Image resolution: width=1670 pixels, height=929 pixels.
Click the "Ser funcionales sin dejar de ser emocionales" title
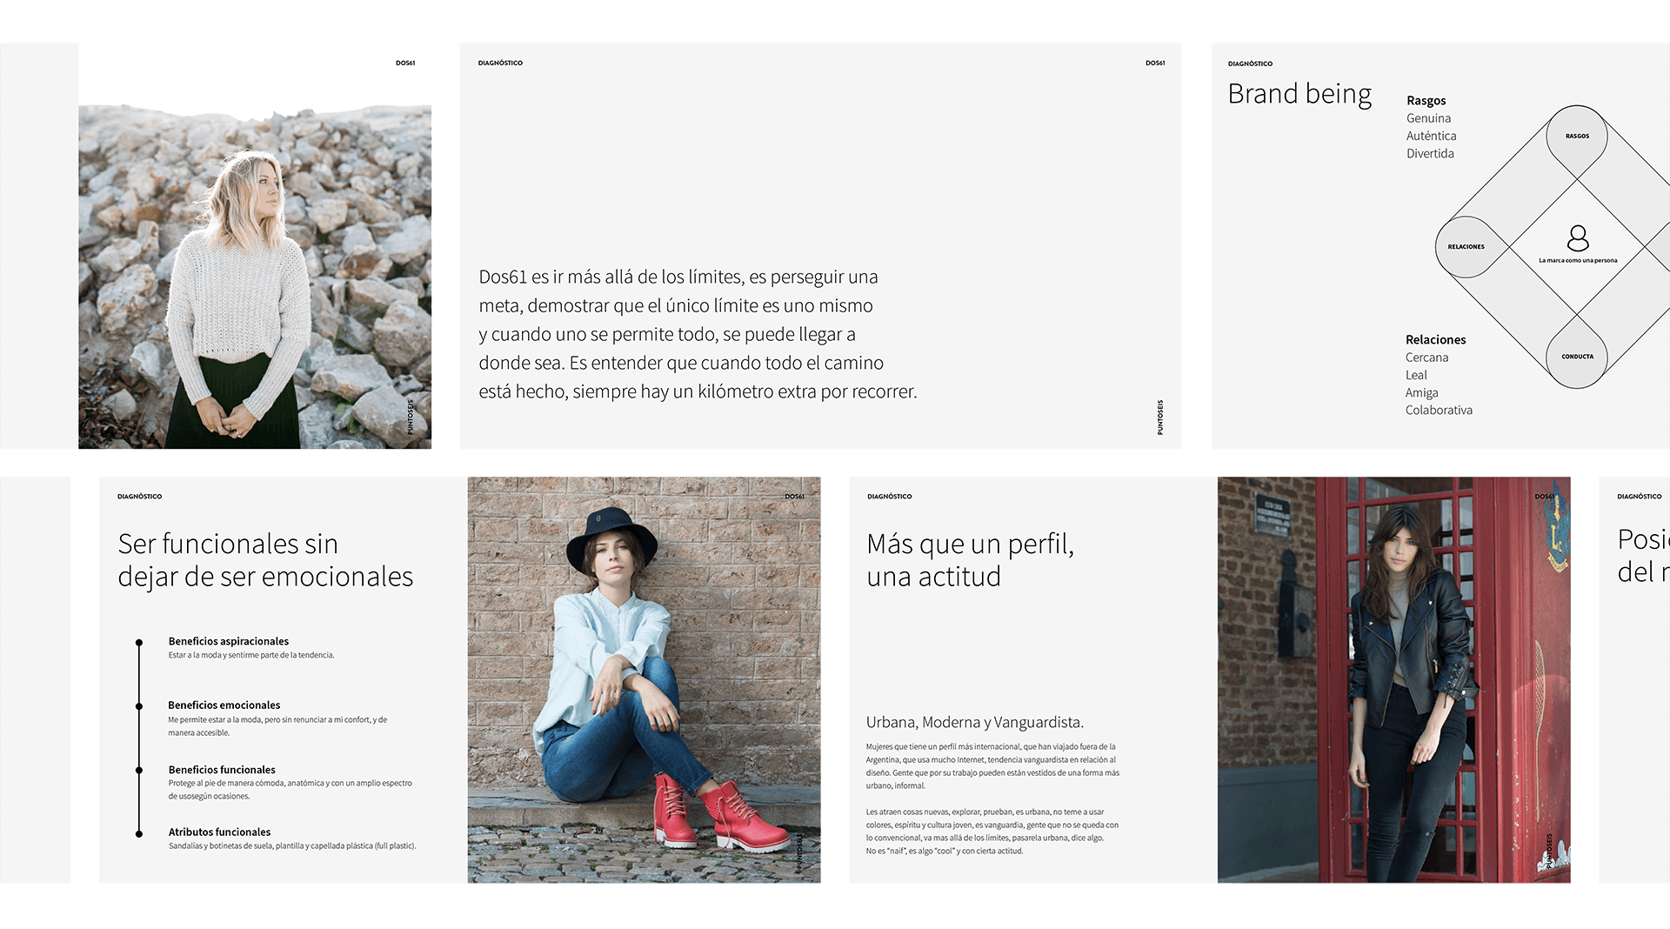(265, 560)
